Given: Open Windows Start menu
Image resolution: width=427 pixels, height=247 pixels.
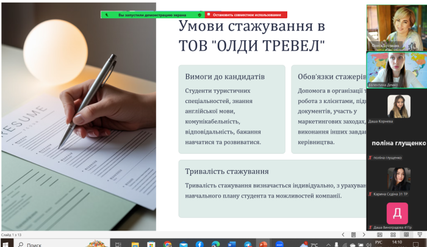Looking at the screenshot, I should (x=5, y=244).
